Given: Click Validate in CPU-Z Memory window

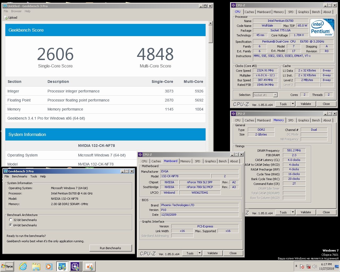Looking at the screenshot, I should point(306,212).
